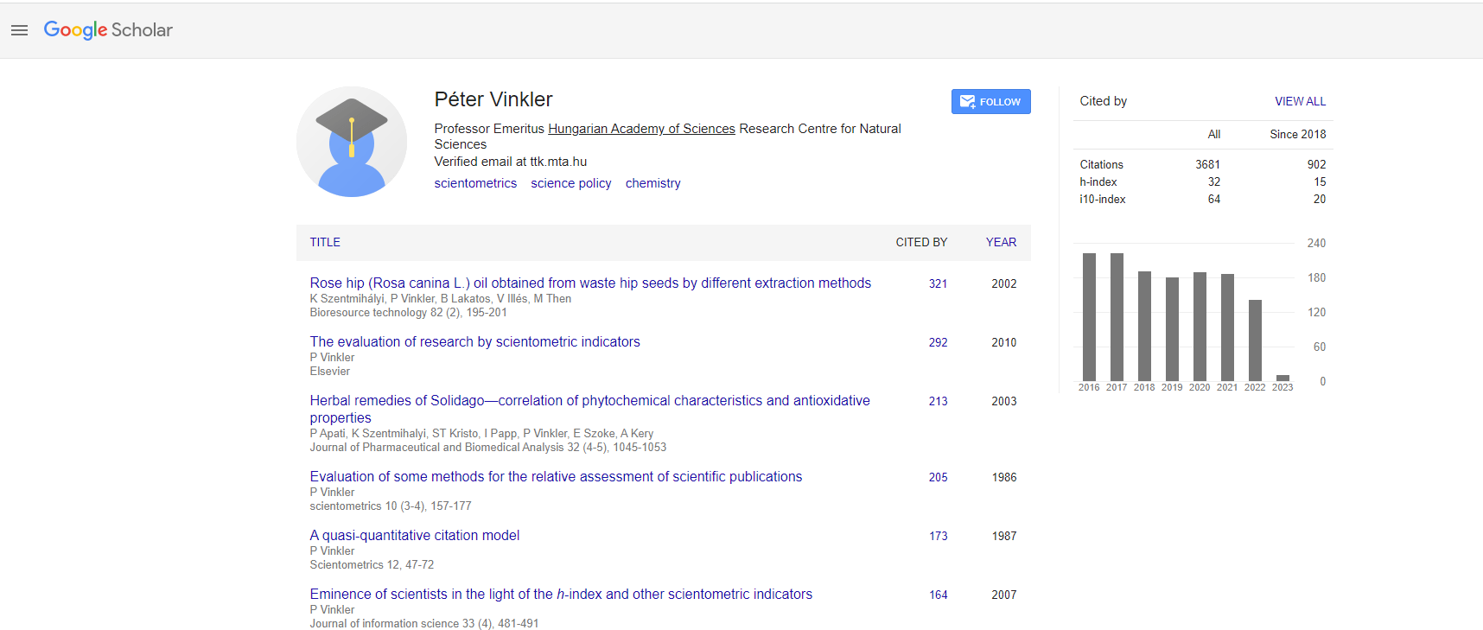Open the Herbal remedies of Solidago article
This screenshot has height=630, width=1483.
(x=589, y=401)
